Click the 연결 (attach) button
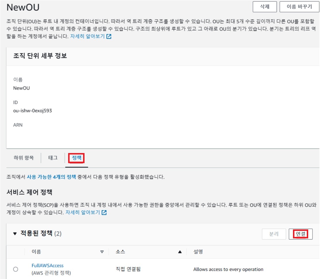Image resolution: width=320 pixels, height=279 pixels. pos(300,234)
